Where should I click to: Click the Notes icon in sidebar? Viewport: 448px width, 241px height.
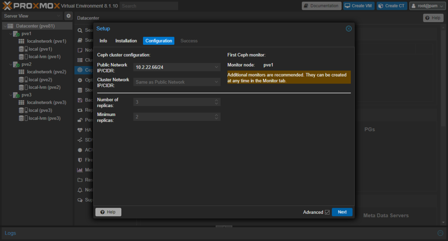click(80, 50)
